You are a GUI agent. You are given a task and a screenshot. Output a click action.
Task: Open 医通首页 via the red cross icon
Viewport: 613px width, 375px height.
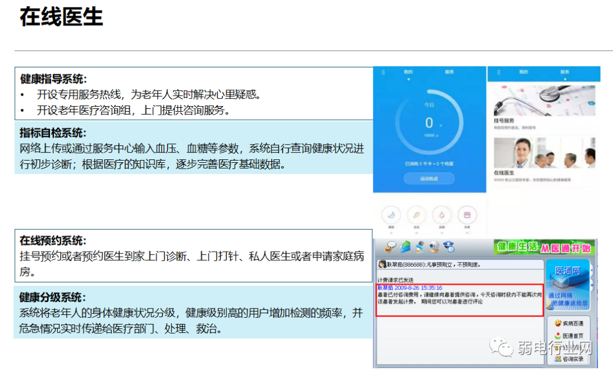pyautogui.click(x=570, y=335)
